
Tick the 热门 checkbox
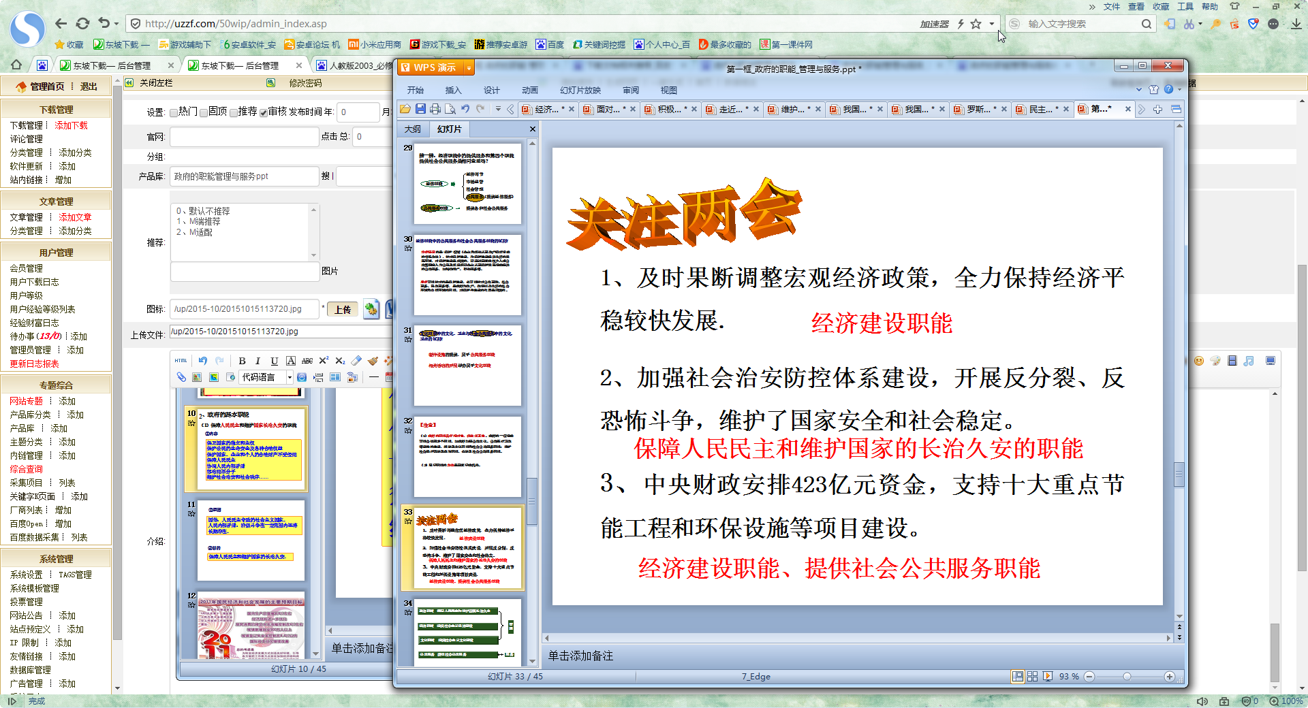coord(174,112)
